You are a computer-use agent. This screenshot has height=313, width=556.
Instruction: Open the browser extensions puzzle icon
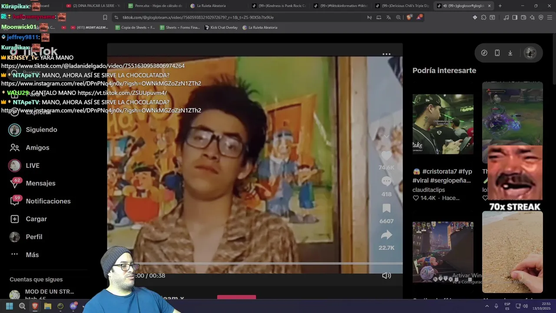483,17
